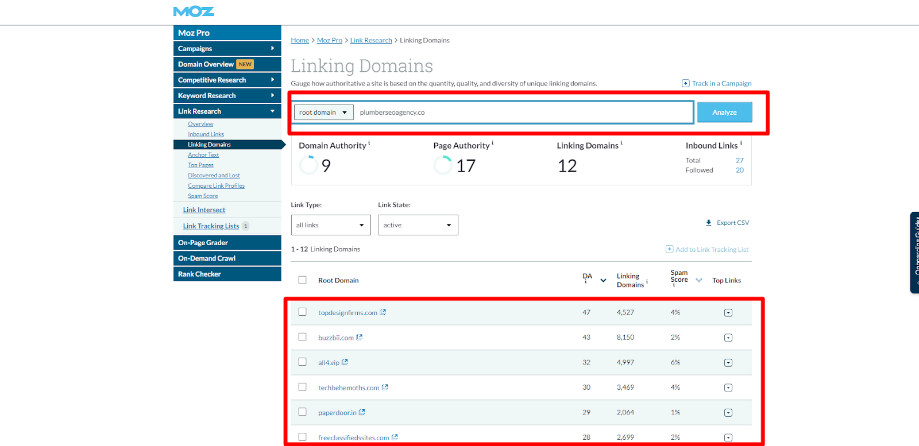This screenshot has height=446, width=919.
Task: Expand the Campaigns sidebar menu
Action: (x=227, y=49)
